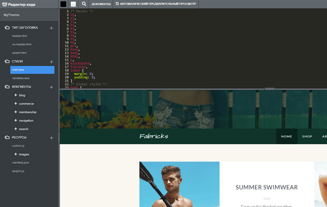The image size is (327, 207).
Task: Open custom.js file
Action: (18, 146)
